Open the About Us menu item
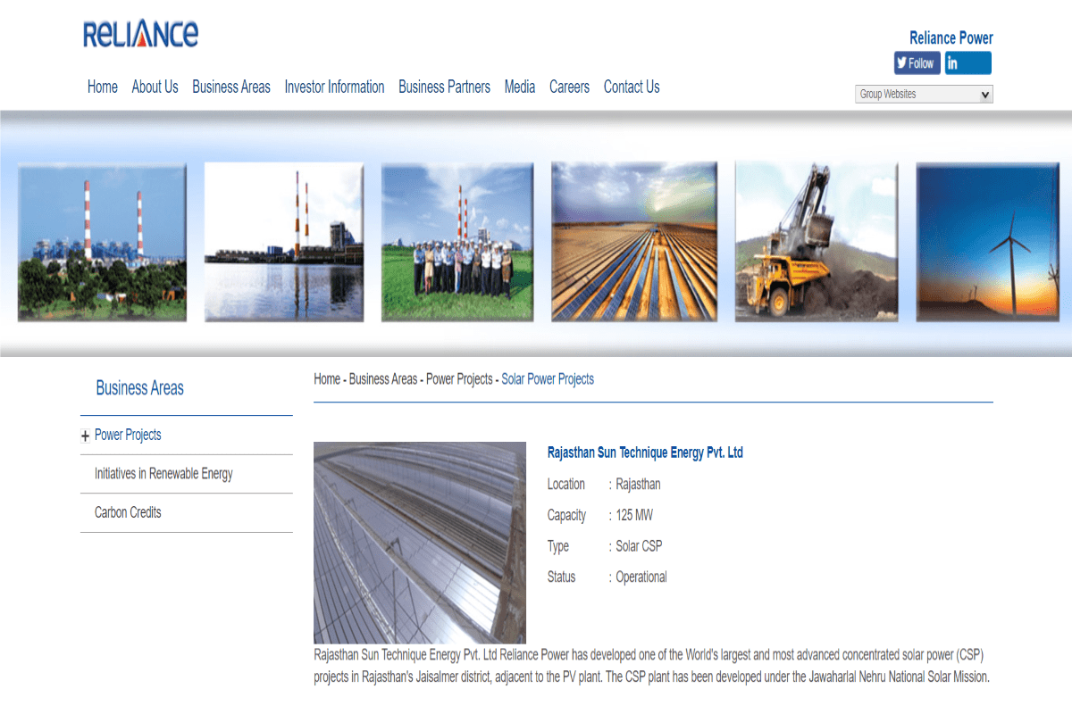The width and height of the screenshot is (1072, 714). click(x=155, y=87)
